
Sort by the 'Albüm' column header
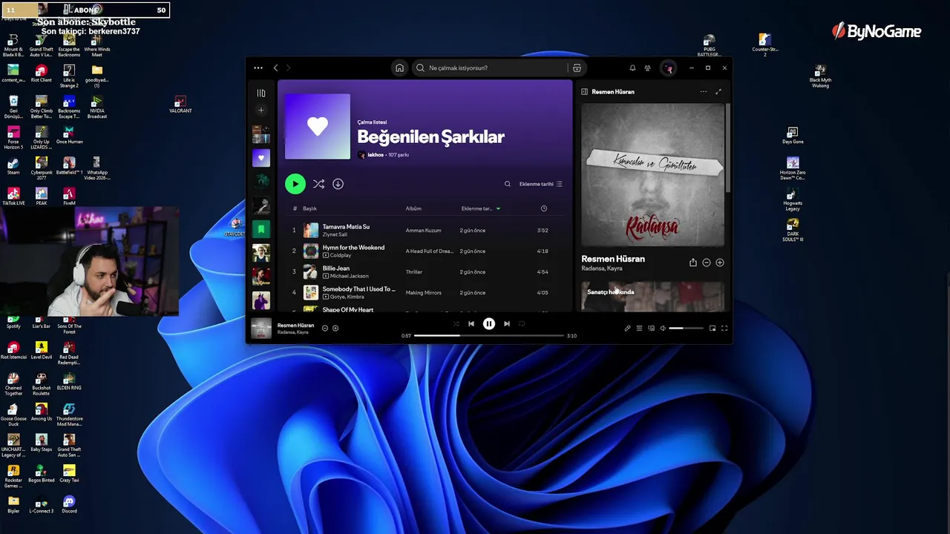[x=413, y=208]
